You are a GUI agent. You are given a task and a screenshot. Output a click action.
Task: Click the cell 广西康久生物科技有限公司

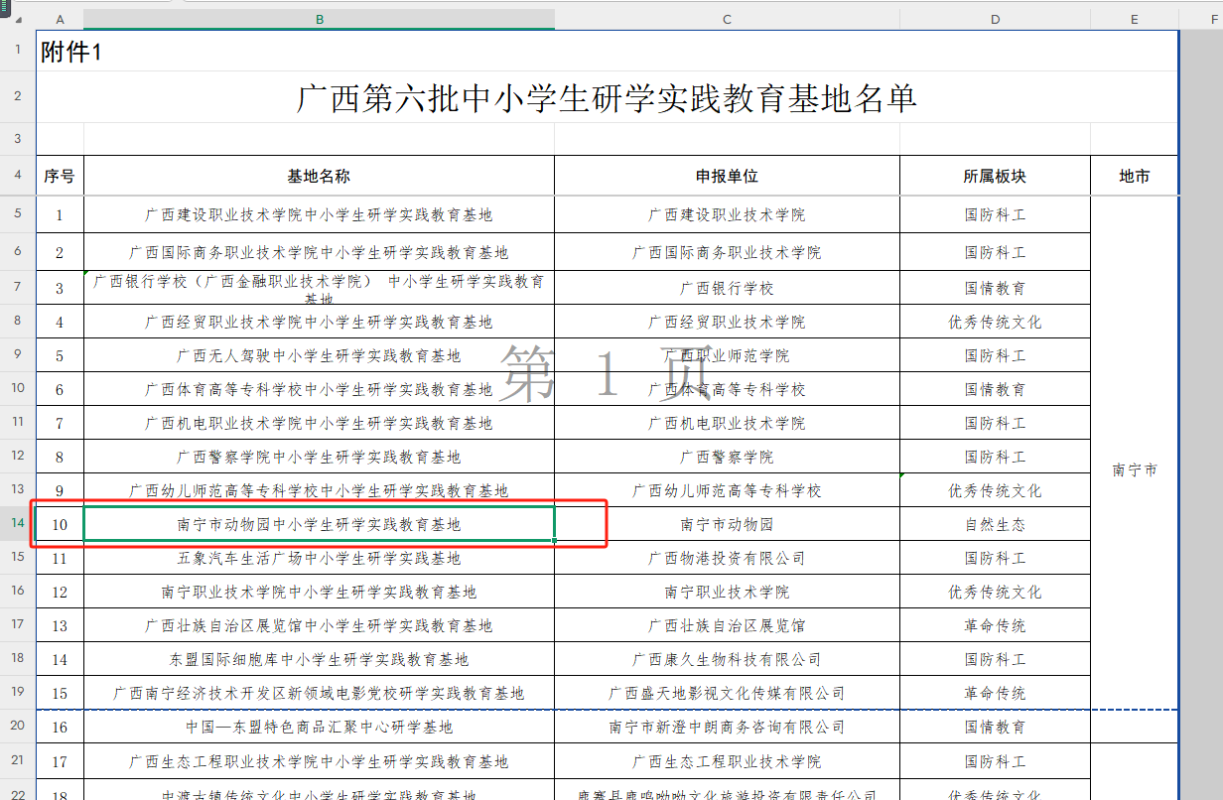coord(727,659)
